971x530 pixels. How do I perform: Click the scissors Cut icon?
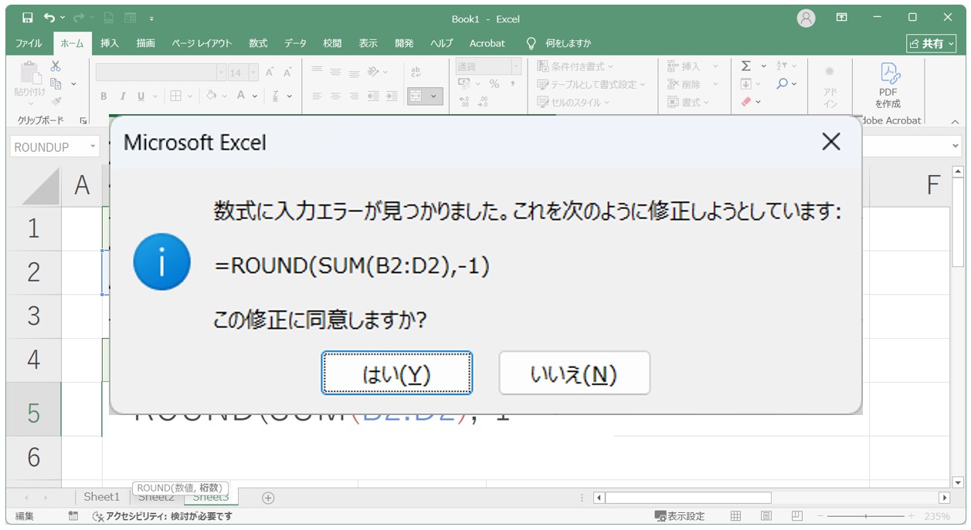(x=56, y=66)
